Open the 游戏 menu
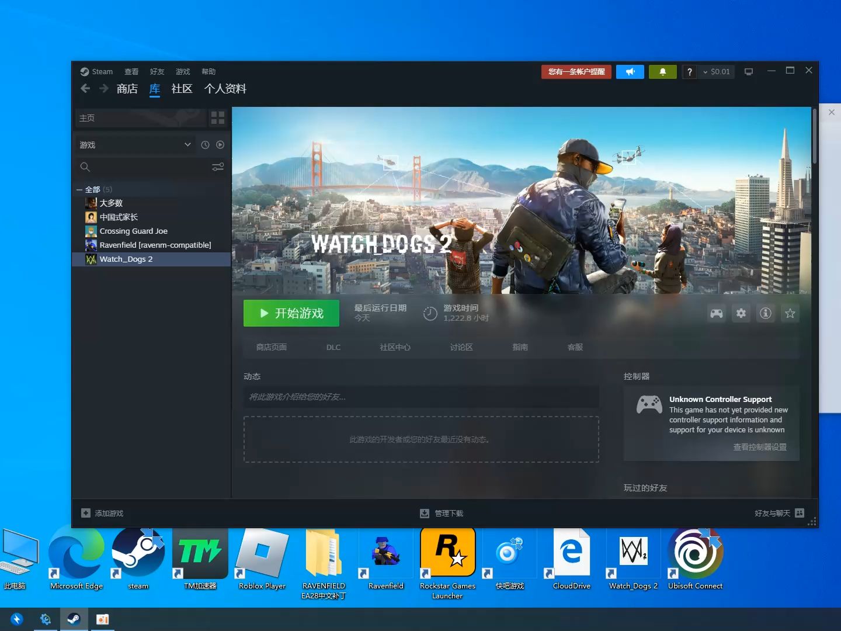The height and width of the screenshot is (631, 841). tap(183, 72)
